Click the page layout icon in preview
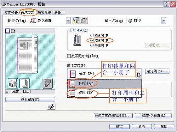Screen dimensions: 177x132 pos(47,83)
